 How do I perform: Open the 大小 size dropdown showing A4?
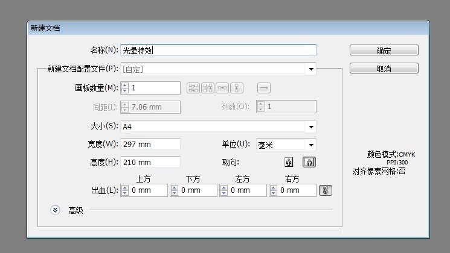tap(219, 126)
